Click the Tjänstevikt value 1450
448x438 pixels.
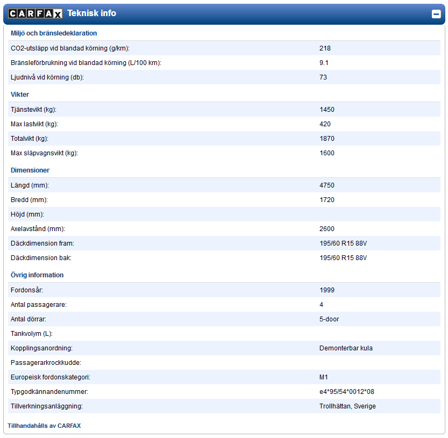pyautogui.click(x=327, y=110)
